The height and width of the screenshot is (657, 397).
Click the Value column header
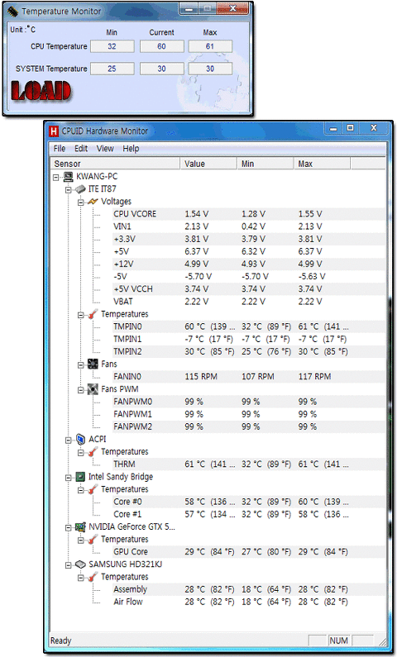click(208, 164)
